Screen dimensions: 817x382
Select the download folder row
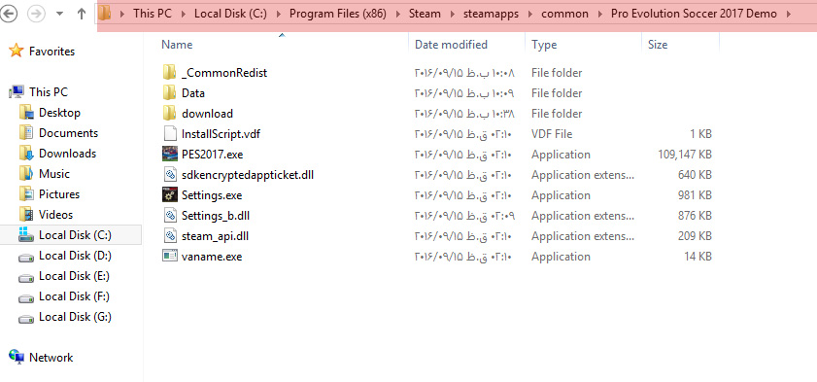pyautogui.click(x=438, y=114)
